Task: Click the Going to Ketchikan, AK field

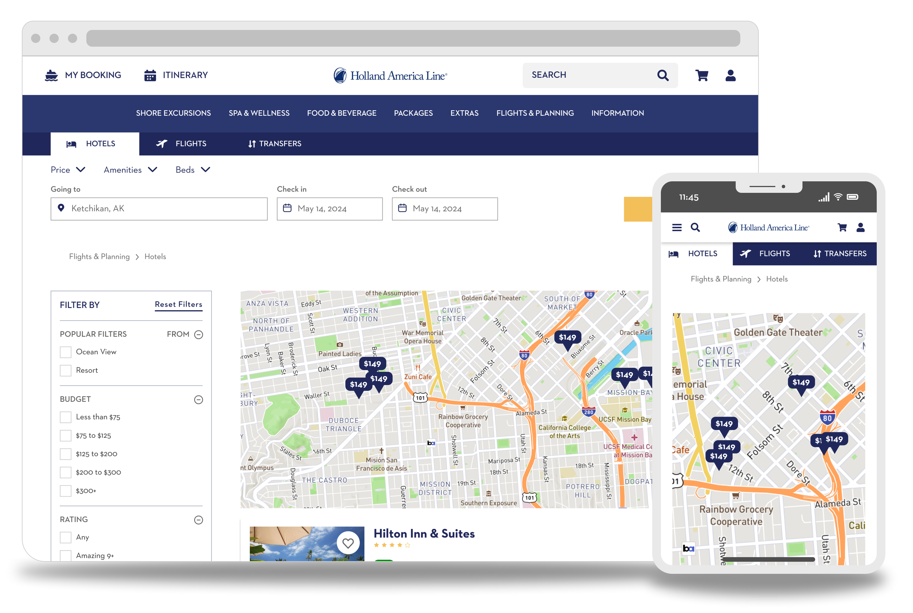Action: coord(159,209)
